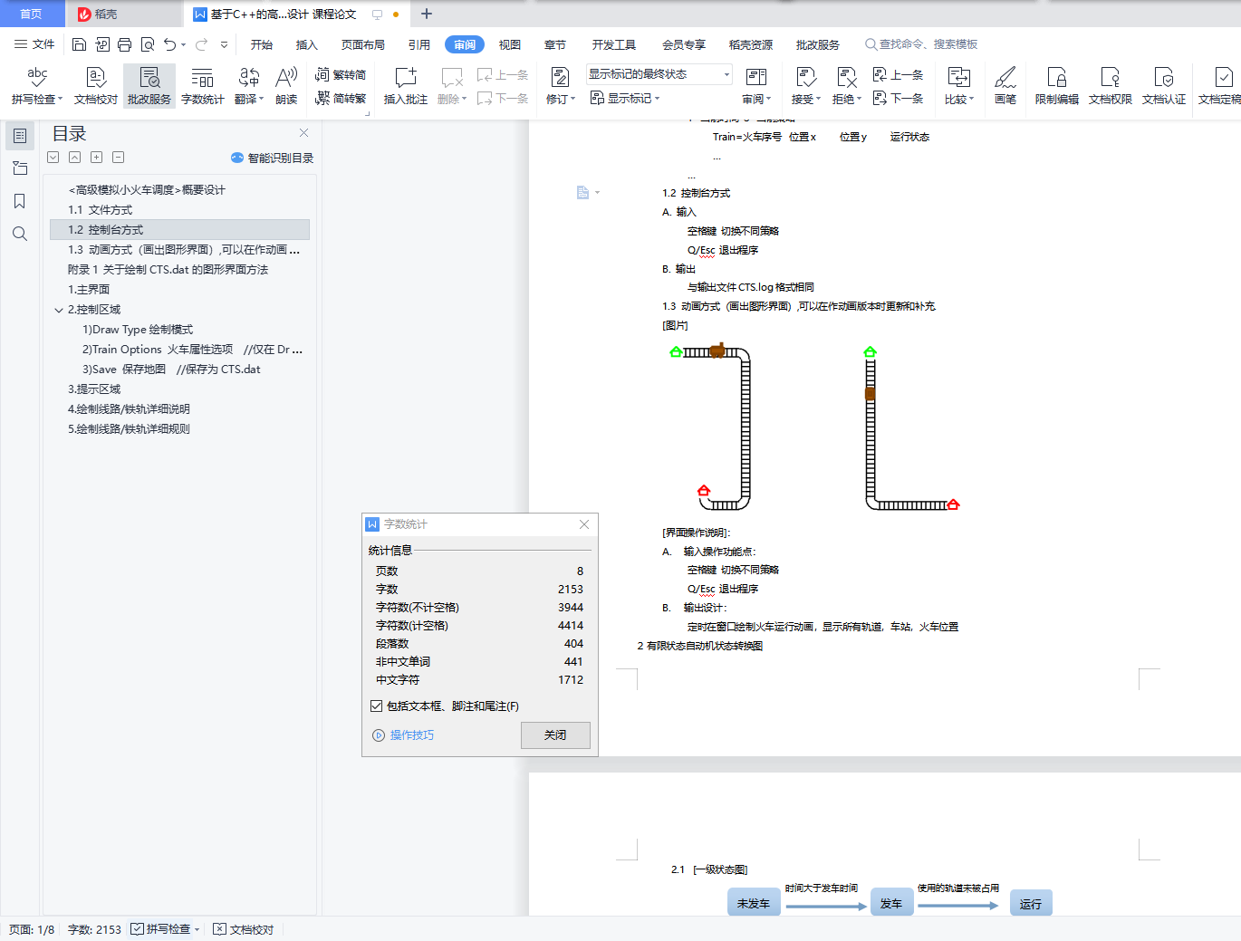
Task: Toggle 拼写检查 checkbox in status bar
Action: point(137,929)
